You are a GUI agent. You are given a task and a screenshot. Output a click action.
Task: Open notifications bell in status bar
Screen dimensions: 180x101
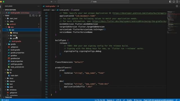(177, 100)
